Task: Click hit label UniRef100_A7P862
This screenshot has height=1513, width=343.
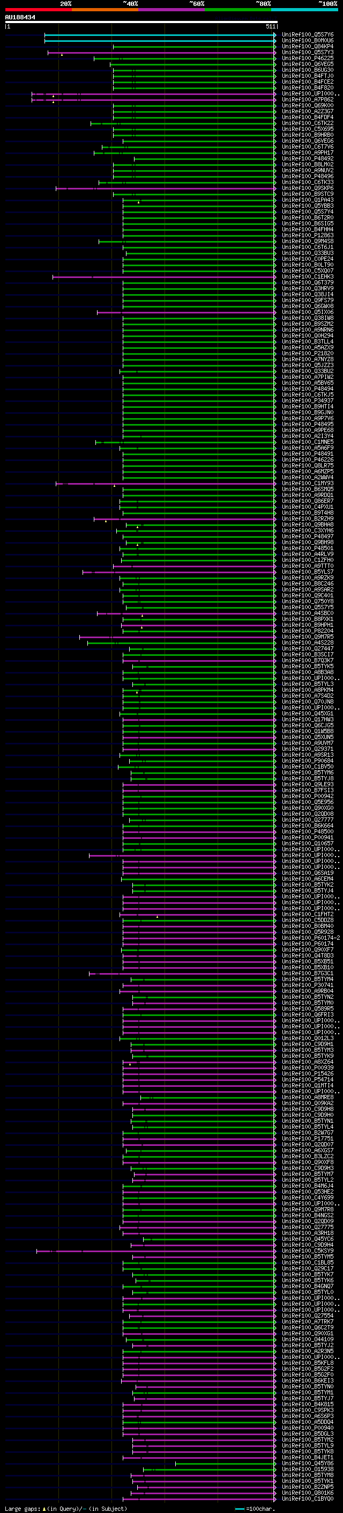Action: [308, 100]
